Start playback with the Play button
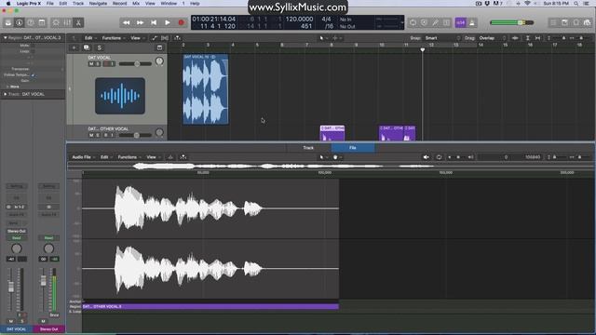The width and height of the screenshot is (596, 335). [168, 22]
